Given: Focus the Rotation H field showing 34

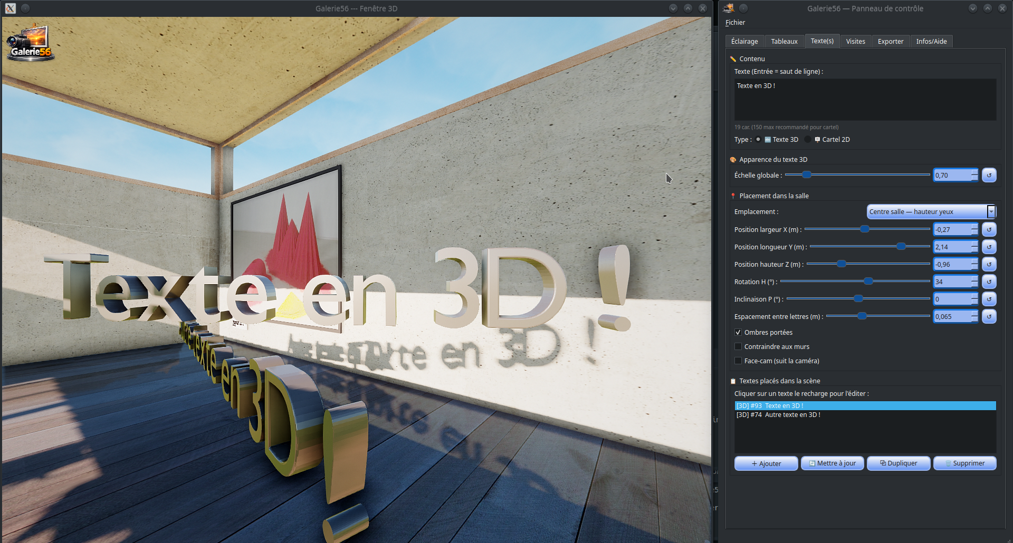Looking at the screenshot, I should 952,282.
